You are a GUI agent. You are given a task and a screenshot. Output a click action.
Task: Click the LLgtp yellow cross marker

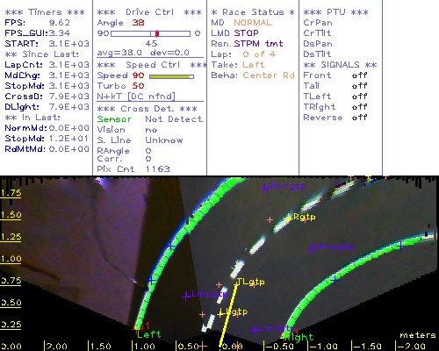pos(220,314)
